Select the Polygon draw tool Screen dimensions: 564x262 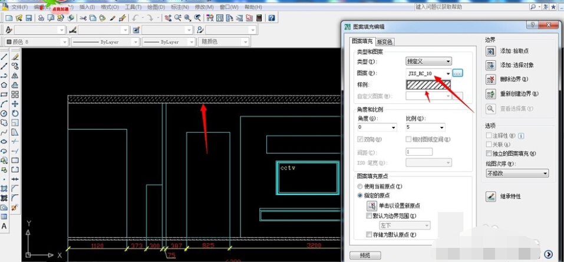[x=4, y=85]
